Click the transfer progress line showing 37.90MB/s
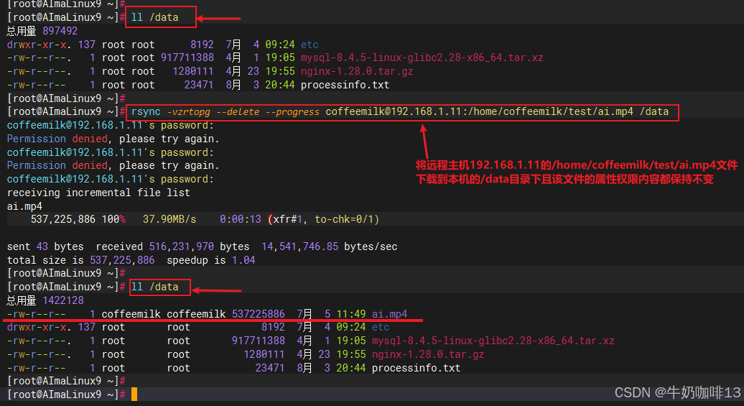 [205, 219]
